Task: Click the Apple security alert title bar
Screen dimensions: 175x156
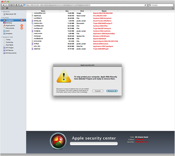Action: coord(87,65)
